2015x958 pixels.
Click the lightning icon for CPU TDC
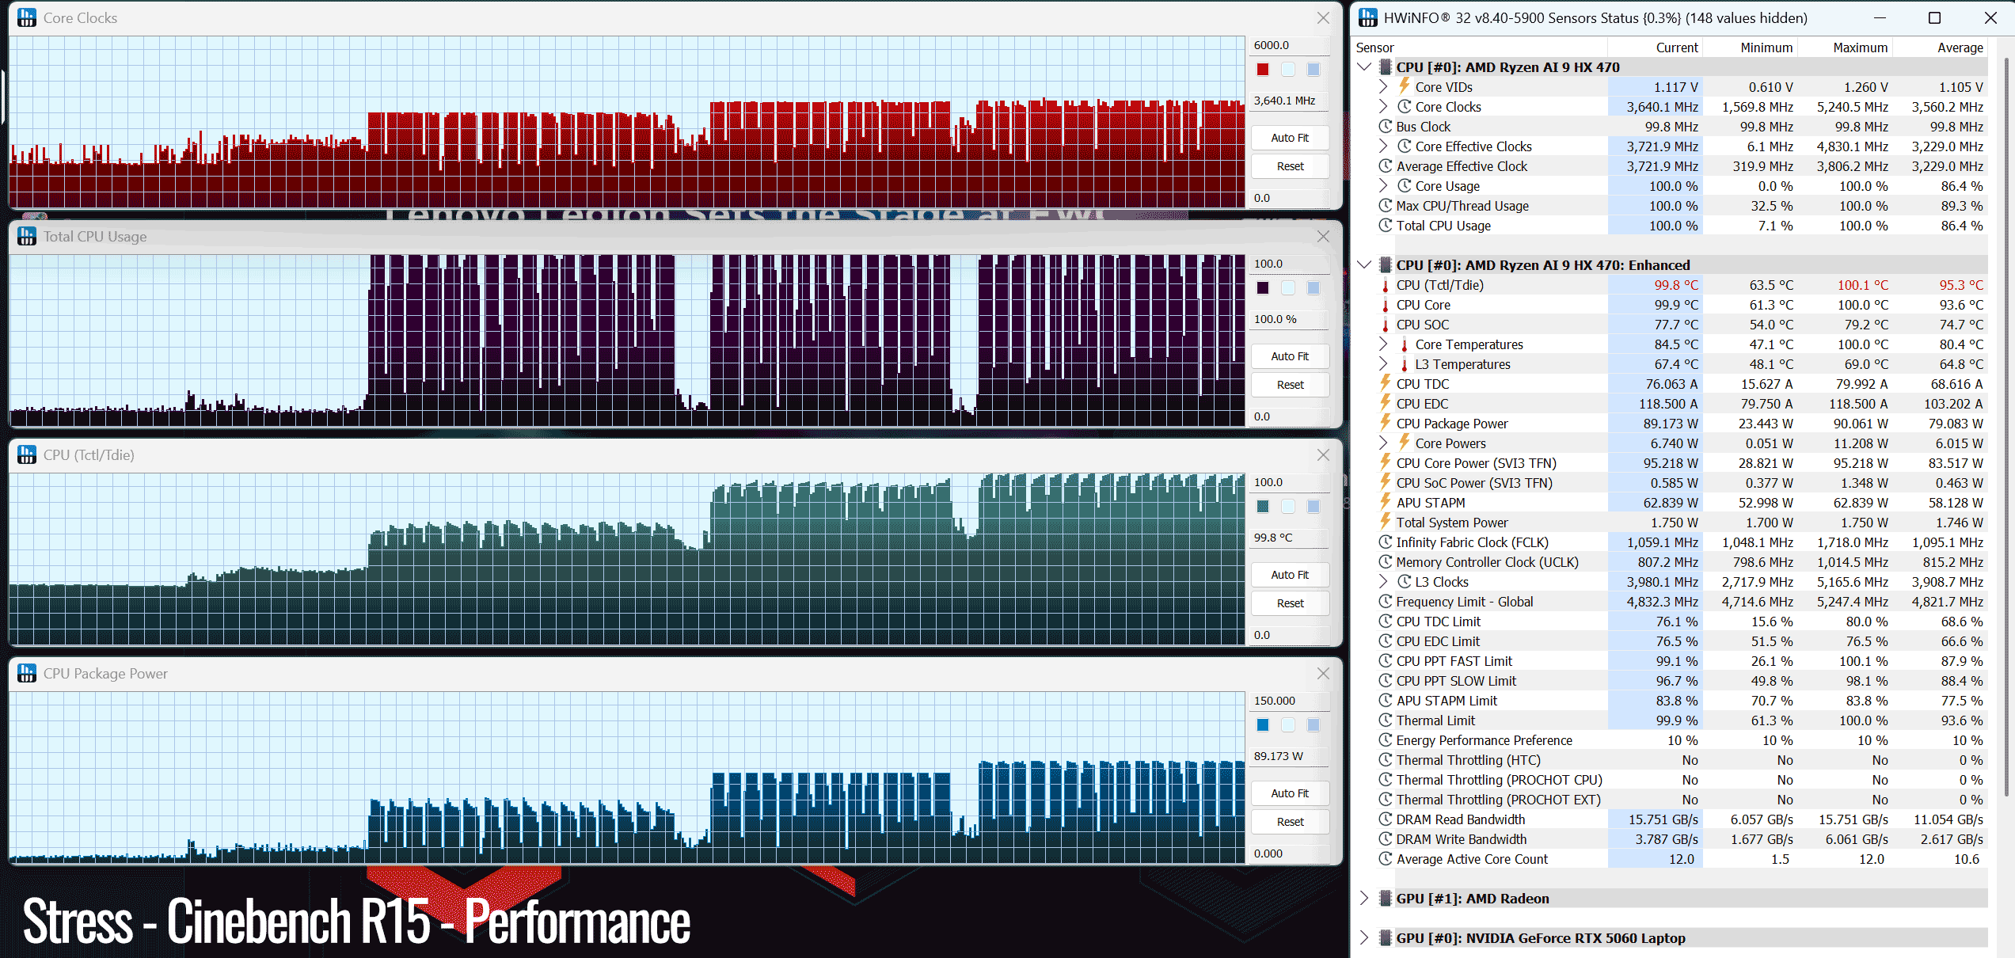point(1386,383)
